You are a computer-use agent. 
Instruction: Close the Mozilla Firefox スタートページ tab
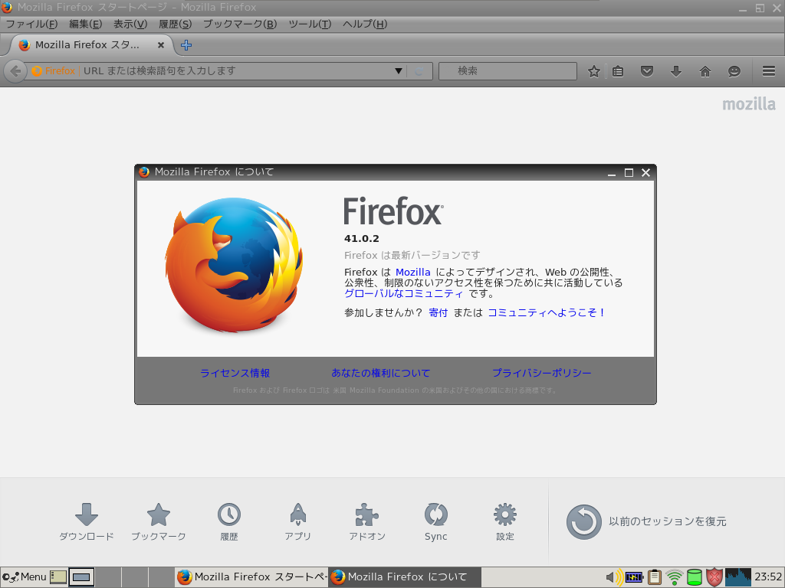(161, 45)
